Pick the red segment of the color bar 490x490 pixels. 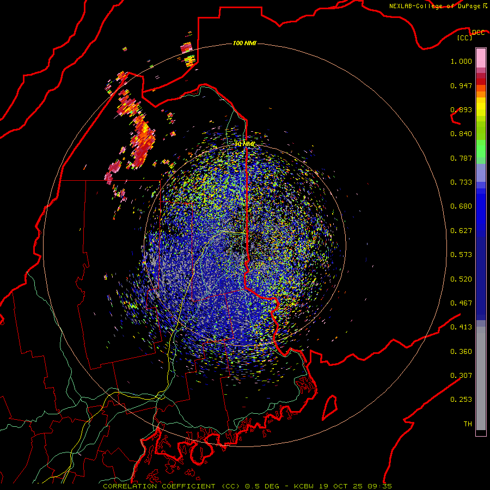point(481,81)
